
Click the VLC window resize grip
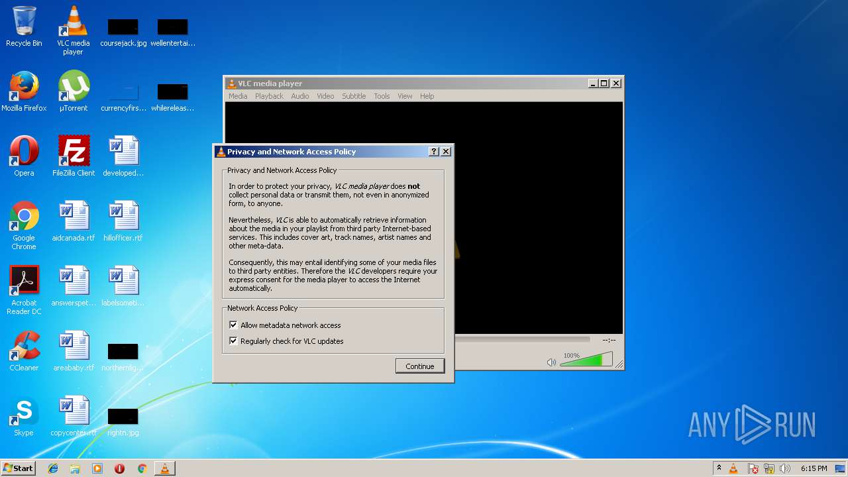pos(619,364)
